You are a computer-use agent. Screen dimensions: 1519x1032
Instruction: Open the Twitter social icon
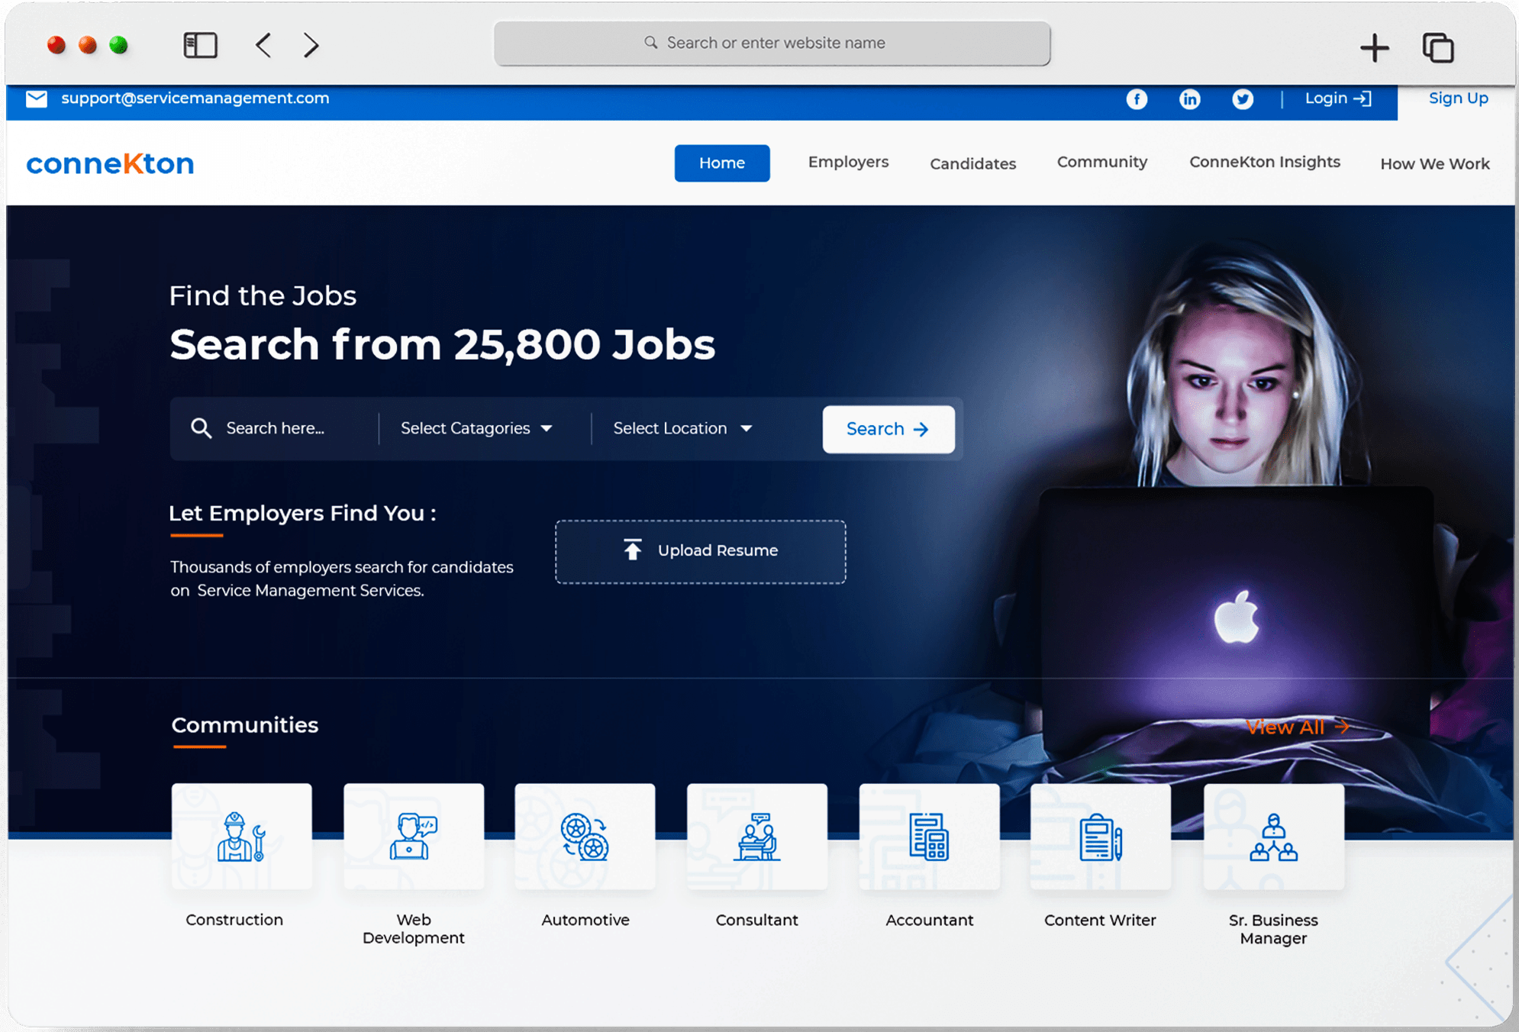(1243, 99)
